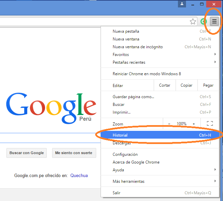
Task: Click Copiar in the Editar row
Action: [x=186, y=85]
